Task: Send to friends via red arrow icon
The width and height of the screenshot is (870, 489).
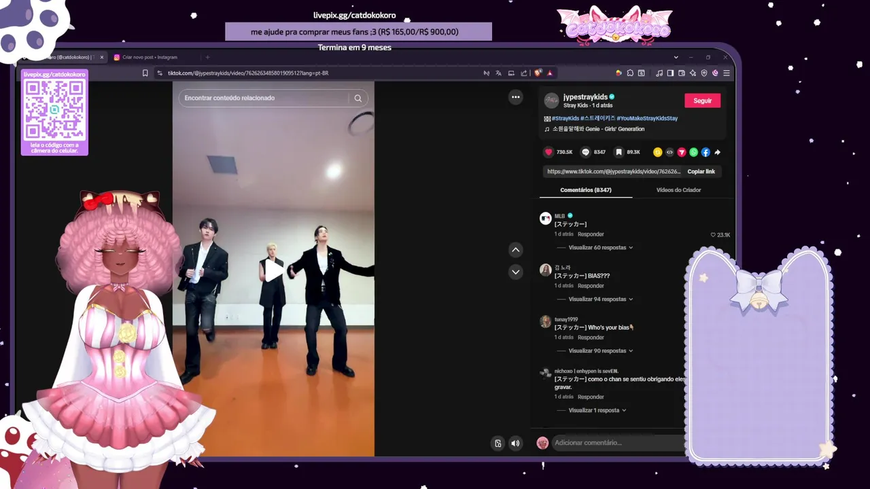Action: [682, 152]
